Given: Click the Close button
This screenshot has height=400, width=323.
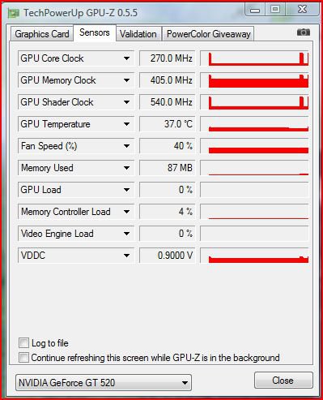Looking at the screenshot, I should click(x=283, y=381).
